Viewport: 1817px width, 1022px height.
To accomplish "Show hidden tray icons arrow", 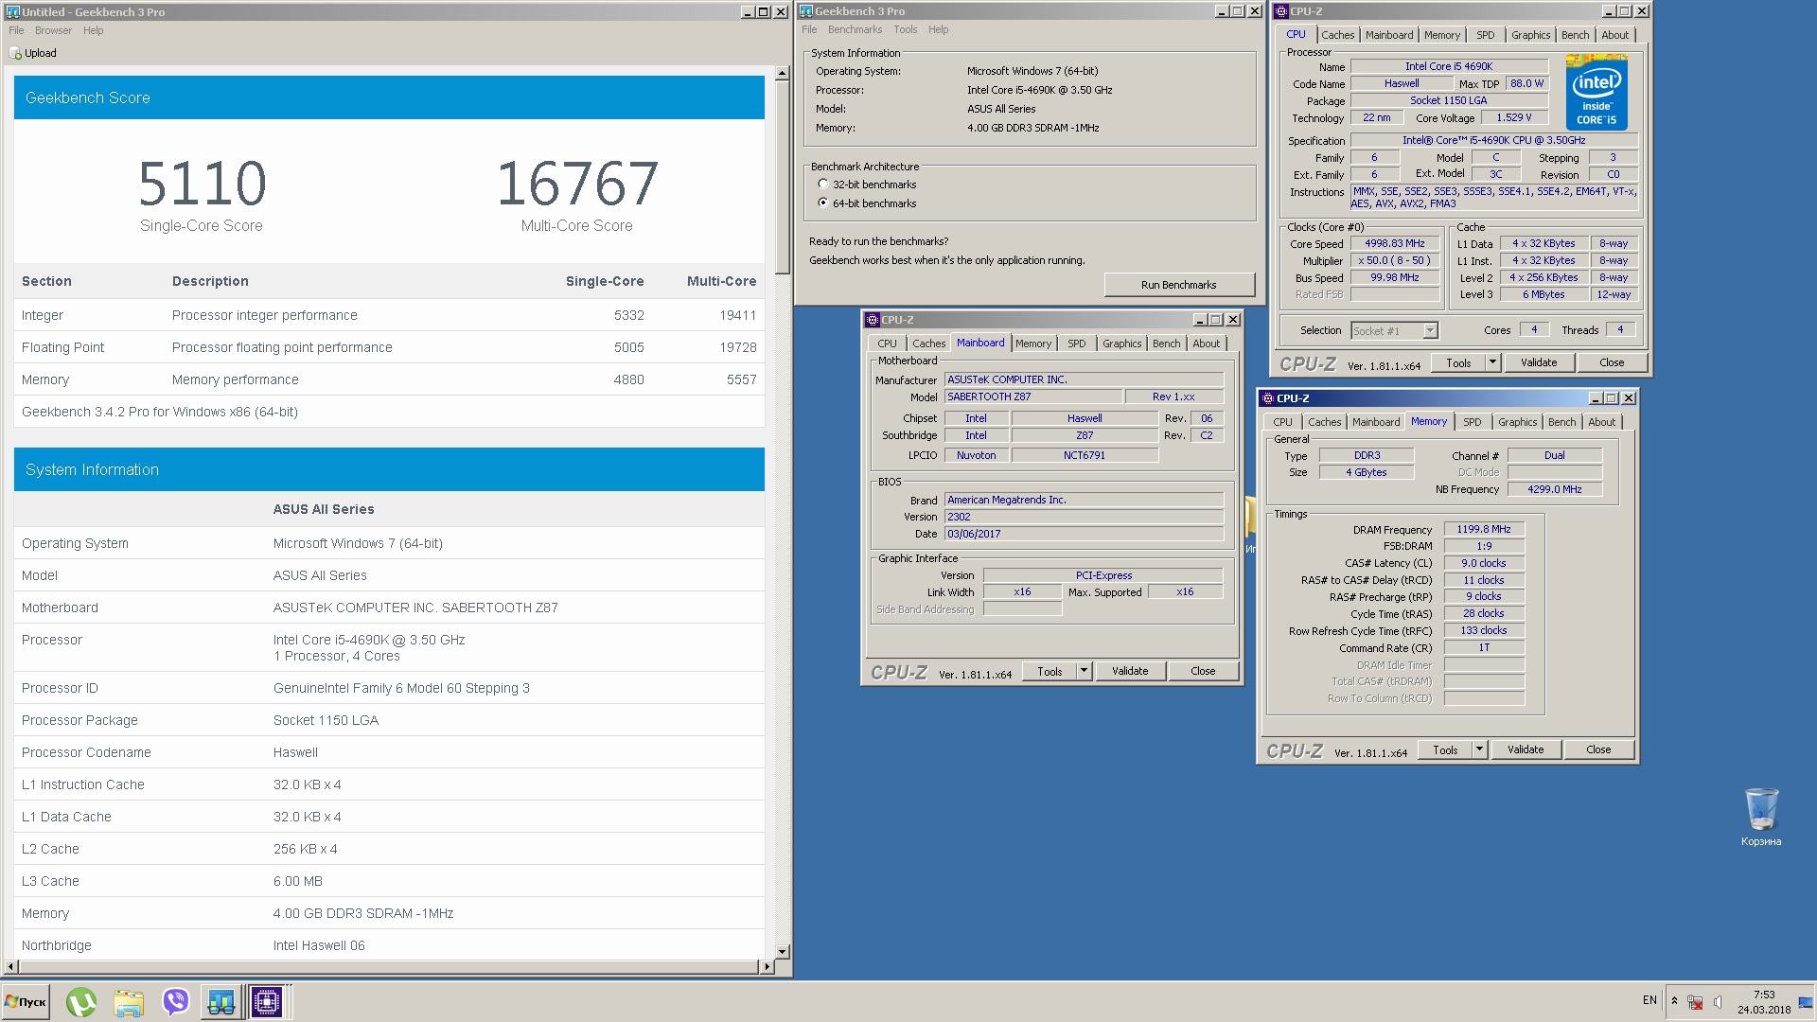I will [x=1674, y=1001].
